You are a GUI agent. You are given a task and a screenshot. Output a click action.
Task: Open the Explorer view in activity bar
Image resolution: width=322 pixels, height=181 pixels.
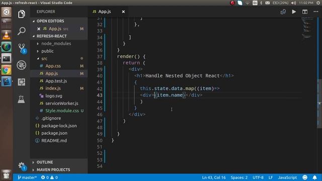tap(21, 14)
